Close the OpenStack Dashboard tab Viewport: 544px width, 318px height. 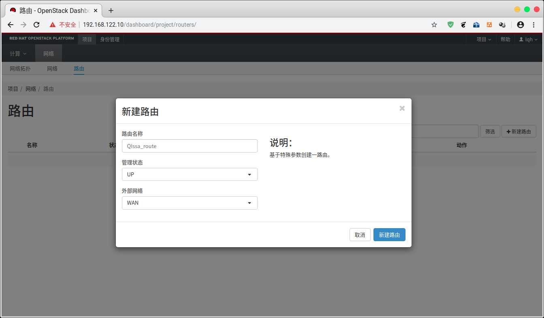pyautogui.click(x=95, y=11)
